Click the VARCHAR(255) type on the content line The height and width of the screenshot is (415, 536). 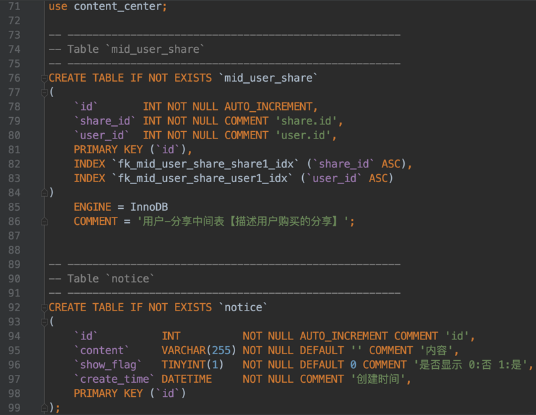pos(199,351)
